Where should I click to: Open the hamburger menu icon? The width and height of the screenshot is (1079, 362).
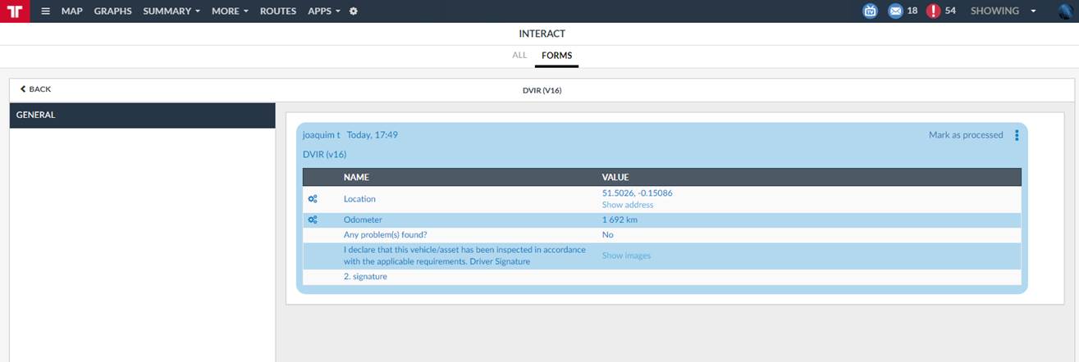[x=46, y=11]
